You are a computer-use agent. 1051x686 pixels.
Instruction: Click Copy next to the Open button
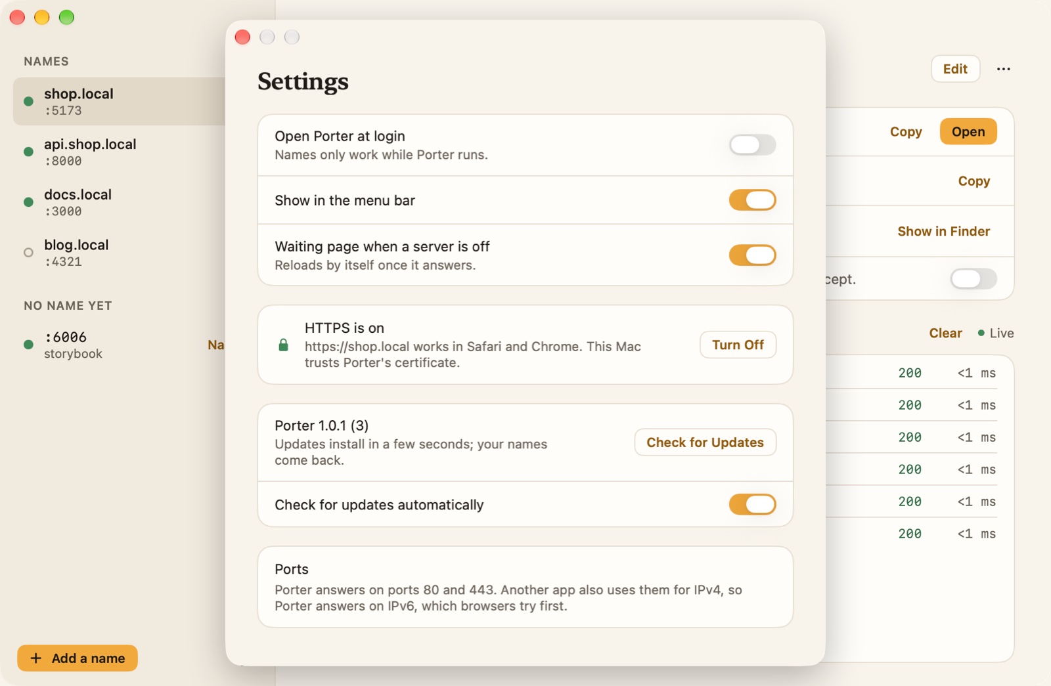(x=906, y=131)
